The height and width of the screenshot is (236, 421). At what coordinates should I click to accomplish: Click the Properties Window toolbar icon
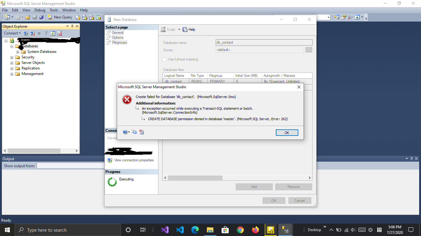[344, 17]
